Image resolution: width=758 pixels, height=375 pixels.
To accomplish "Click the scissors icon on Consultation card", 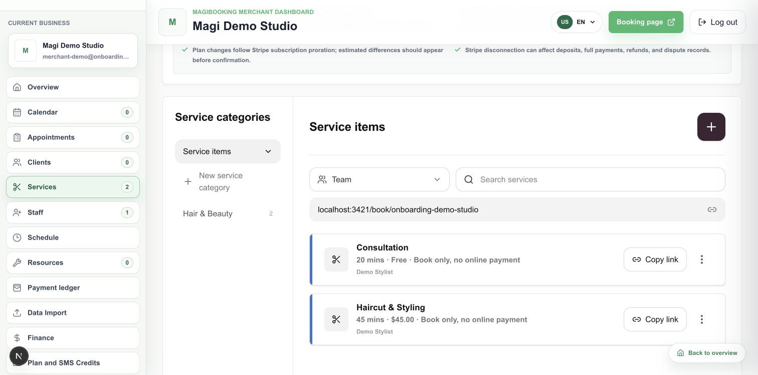I will [336, 260].
